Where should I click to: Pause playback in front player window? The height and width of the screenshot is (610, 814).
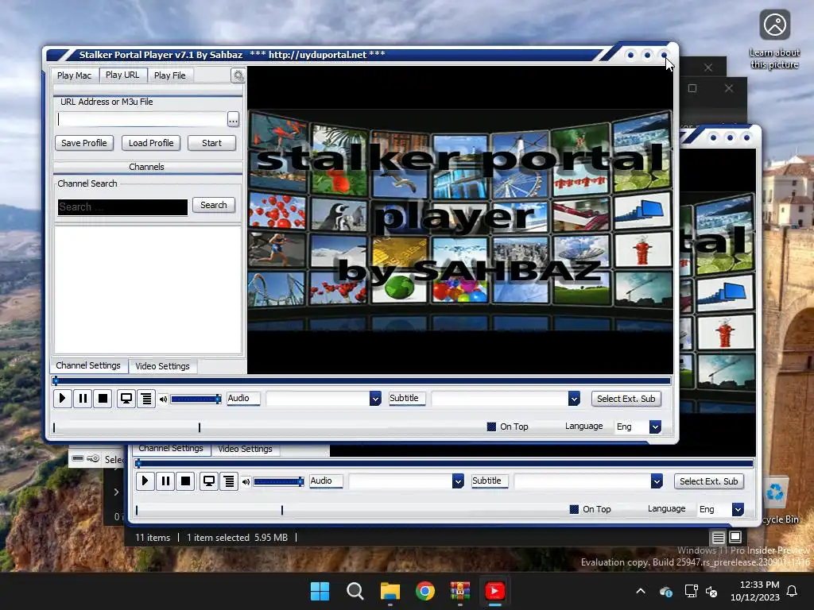pos(83,399)
